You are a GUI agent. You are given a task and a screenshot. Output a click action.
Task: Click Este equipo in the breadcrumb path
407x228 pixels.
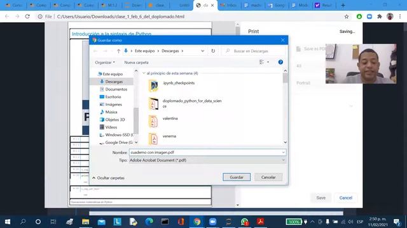coord(144,51)
